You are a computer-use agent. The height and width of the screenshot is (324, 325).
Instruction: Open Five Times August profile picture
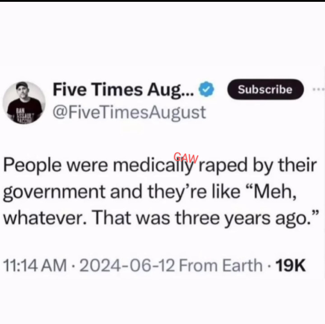24,102
